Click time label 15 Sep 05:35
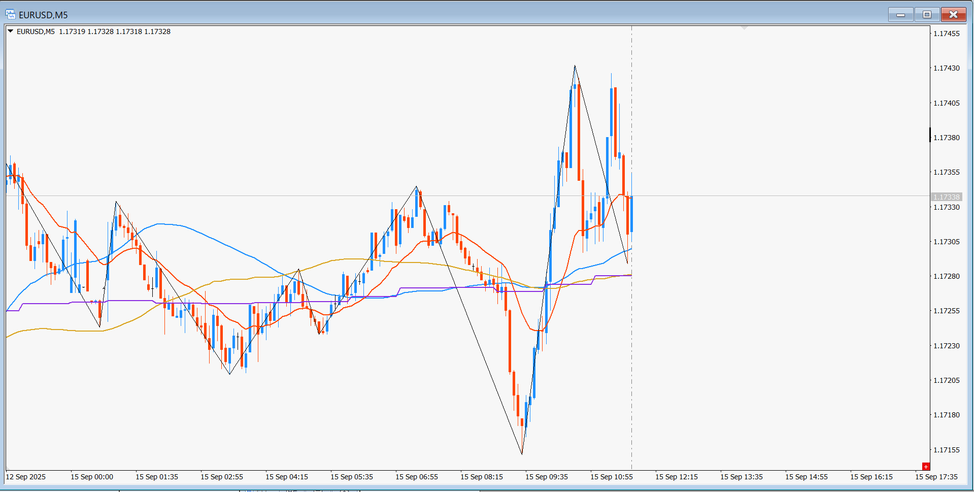This screenshot has width=974, height=492. 352,477
